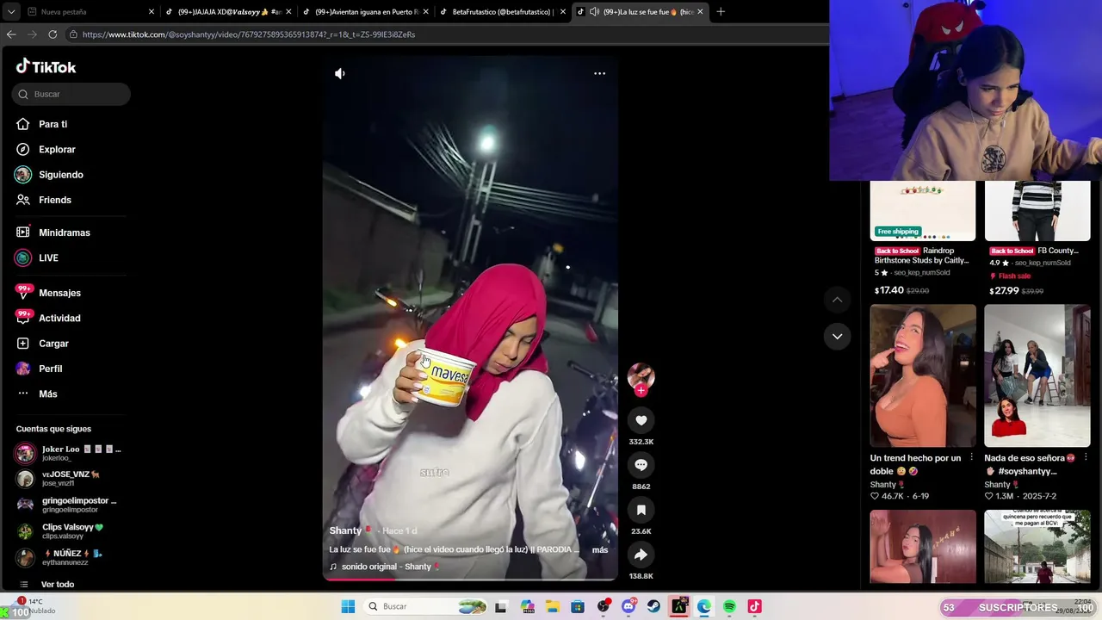Image resolution: width=1102 pixels, height=620 pixels.
Task: Like the video with the heart icon
Action: tap(641, 420)
